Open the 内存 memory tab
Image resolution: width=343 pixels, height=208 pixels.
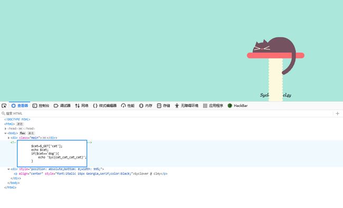[146, 106]
